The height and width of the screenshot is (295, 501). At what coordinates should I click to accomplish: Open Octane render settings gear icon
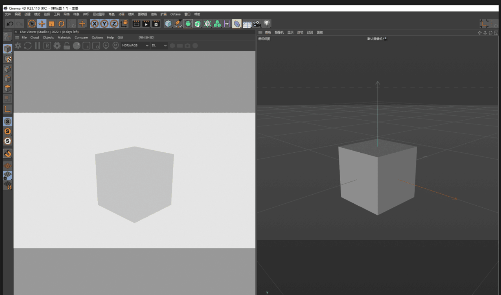click(57, 46)
